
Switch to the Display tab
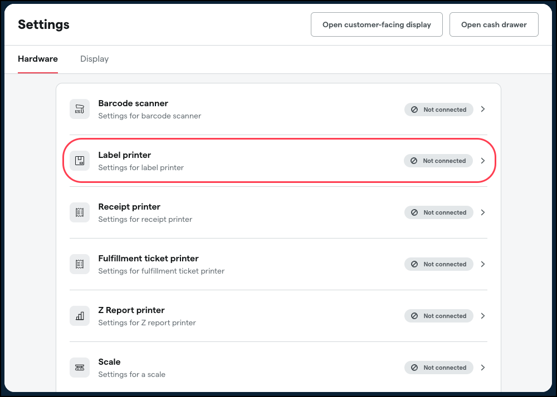pyautogui.click(x=94, y=59)
